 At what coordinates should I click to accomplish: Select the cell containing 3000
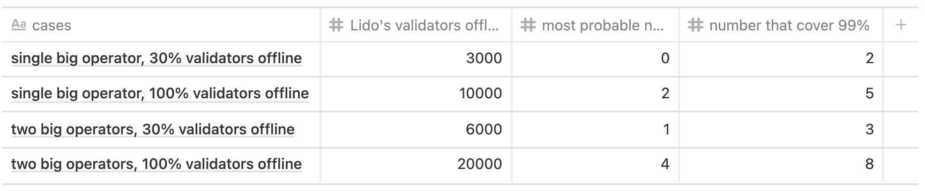[x=416, y=59]
